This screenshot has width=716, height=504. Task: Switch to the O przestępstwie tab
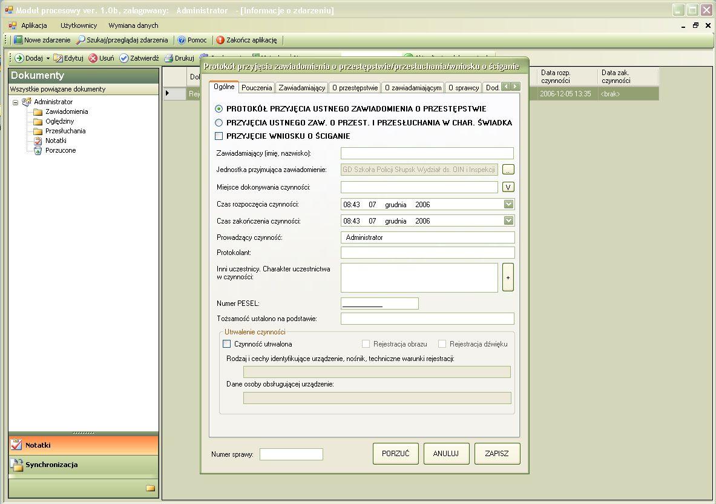pos(355,88)
